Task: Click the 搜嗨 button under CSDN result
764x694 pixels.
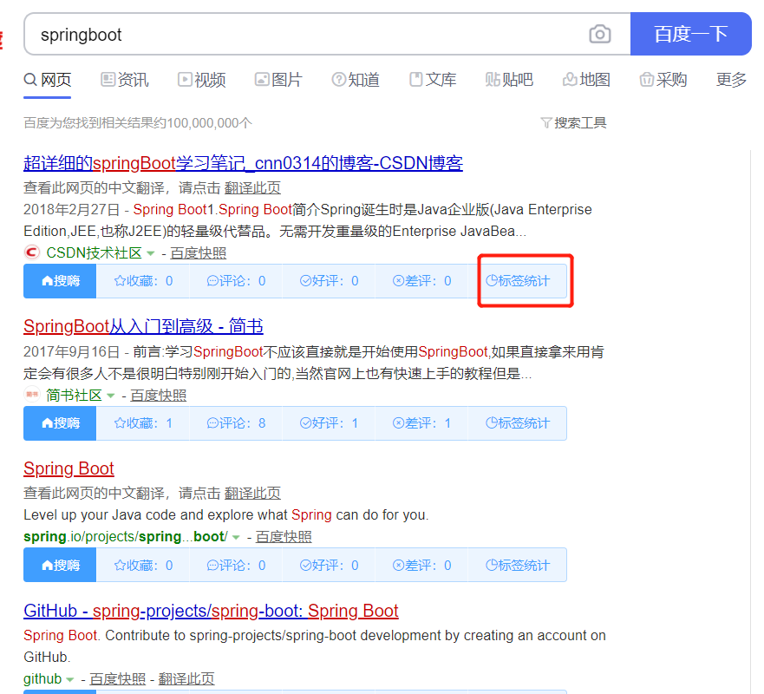Action: click(60, 281)
